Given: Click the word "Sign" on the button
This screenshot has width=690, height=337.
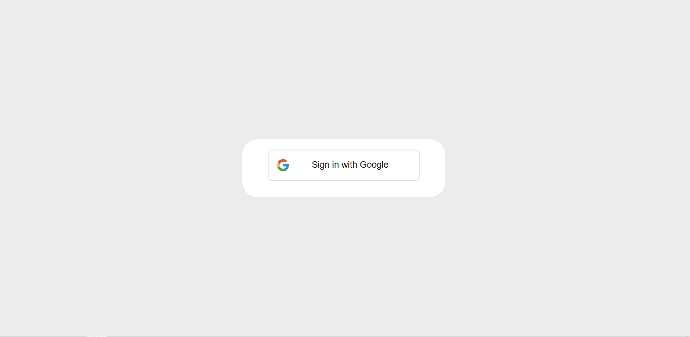Looking at the screenshot, I should [x=320, y=165].
